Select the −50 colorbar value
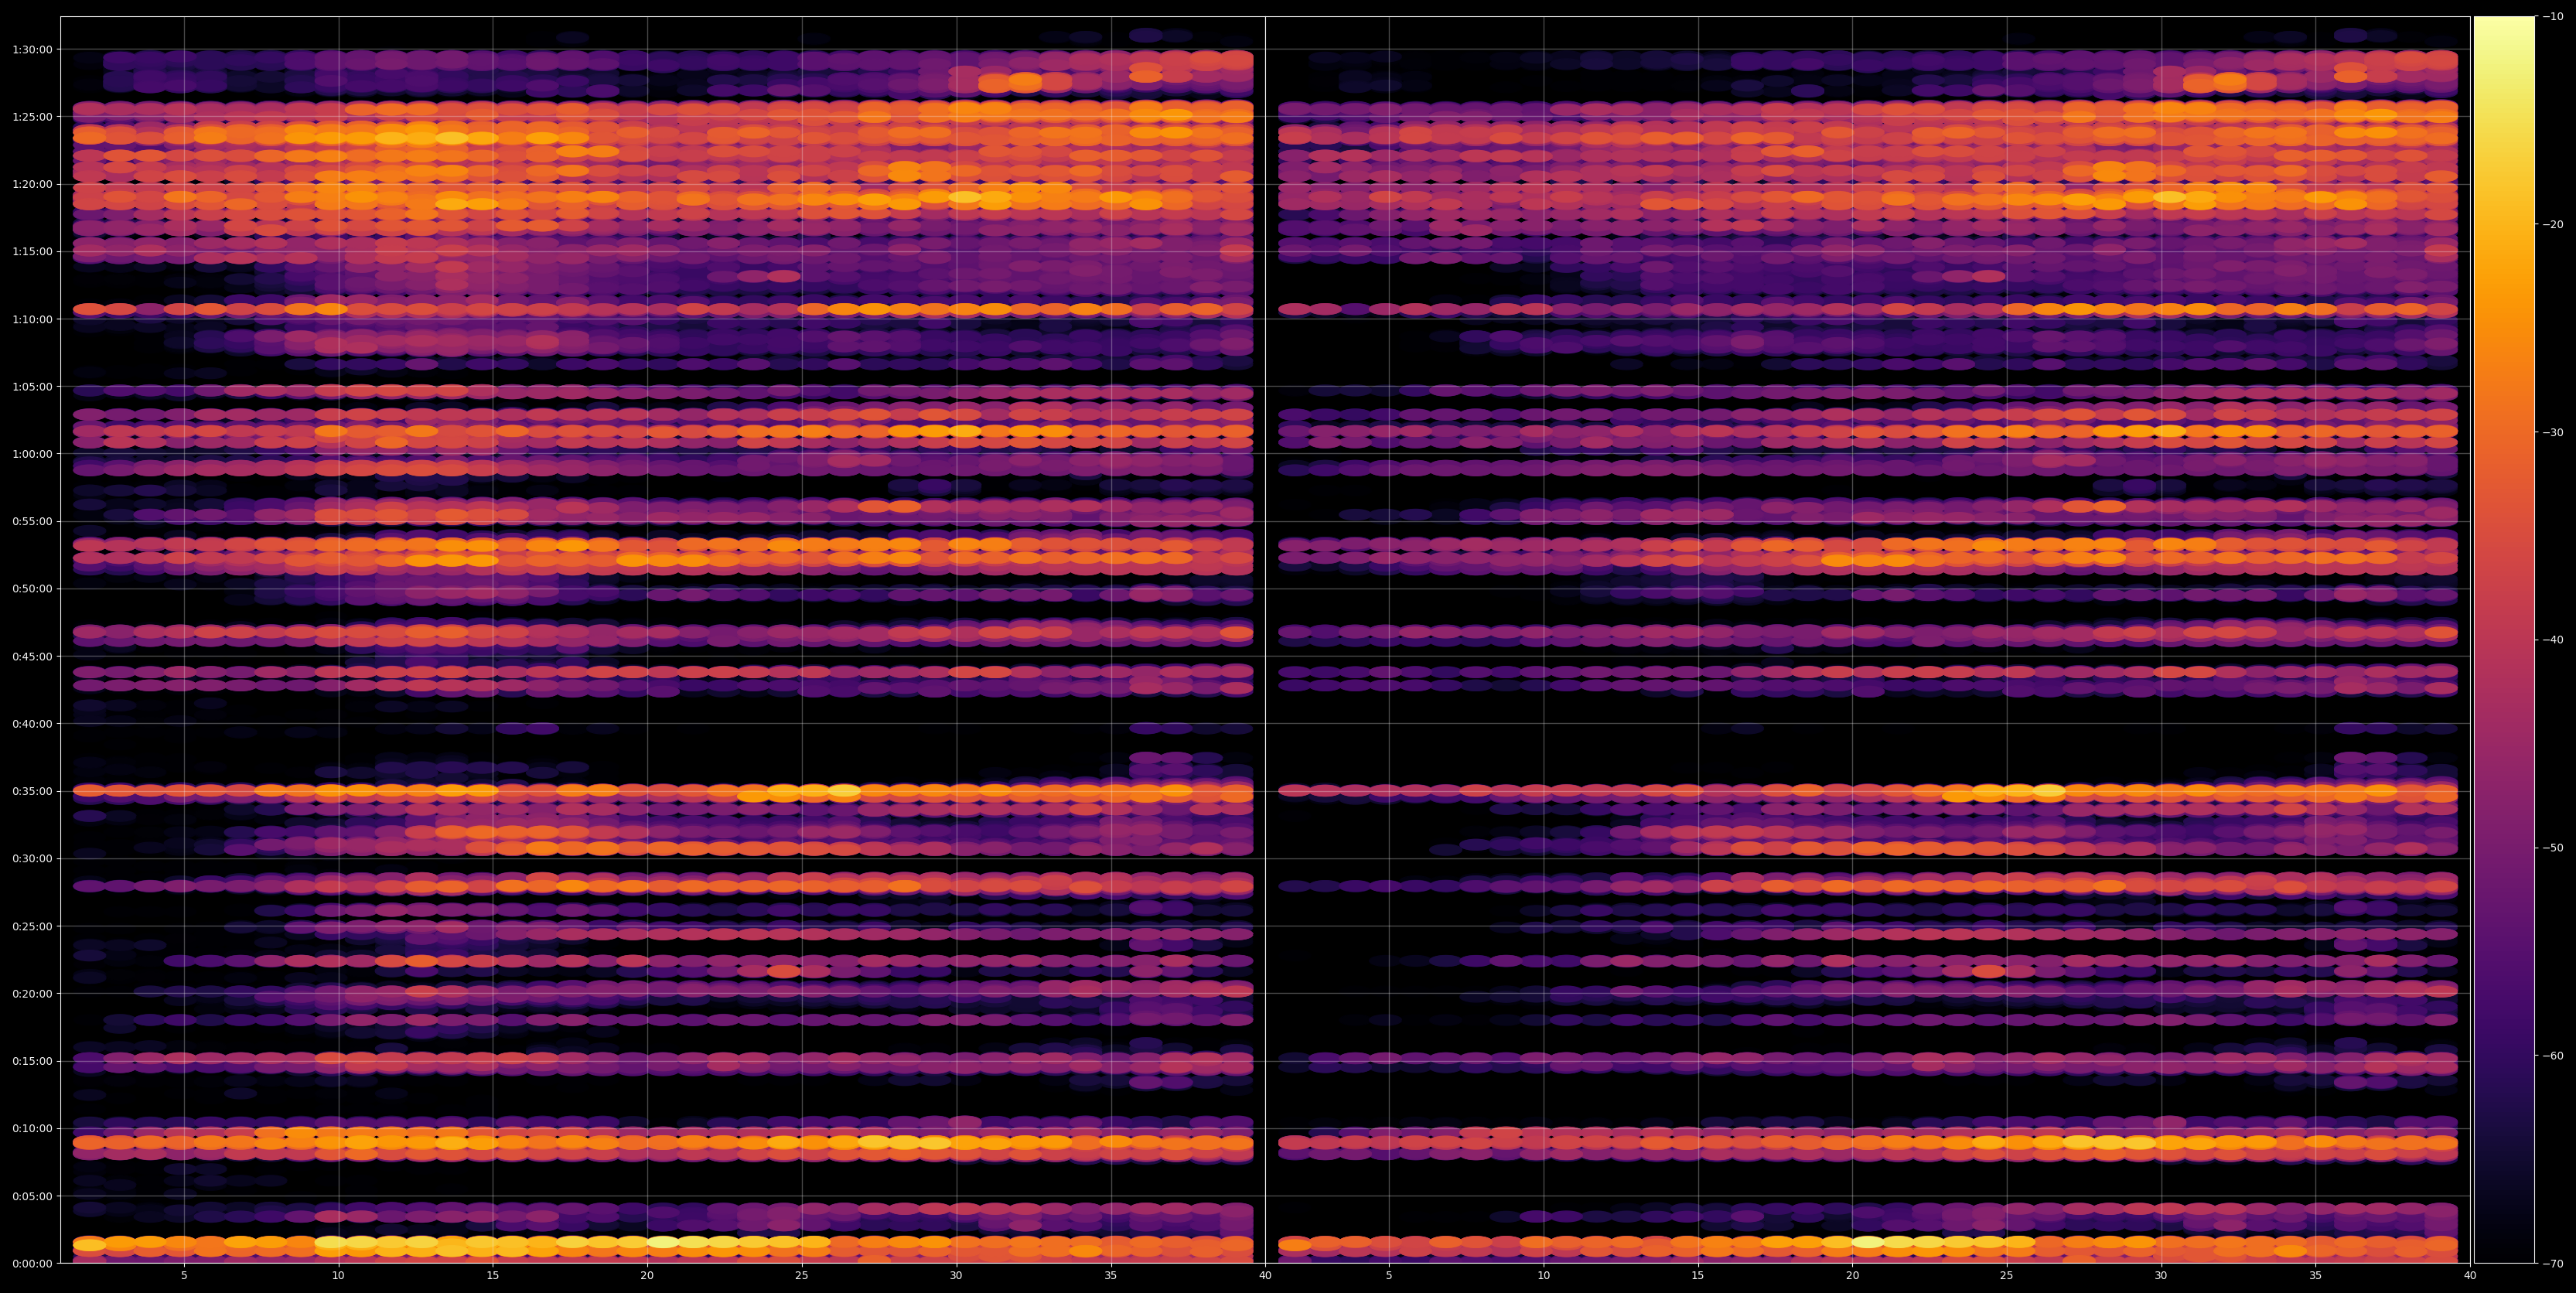Viewport: 2576px width, 1293px height. pyautogui.click(x=2552, y=848)
